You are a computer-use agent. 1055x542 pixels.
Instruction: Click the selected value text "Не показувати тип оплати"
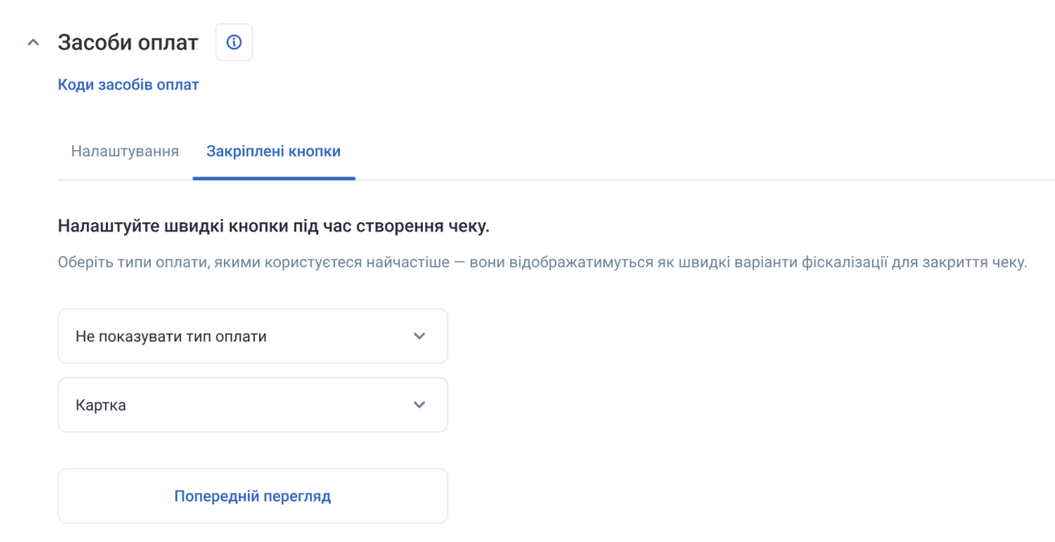click(x=171, y=336)
